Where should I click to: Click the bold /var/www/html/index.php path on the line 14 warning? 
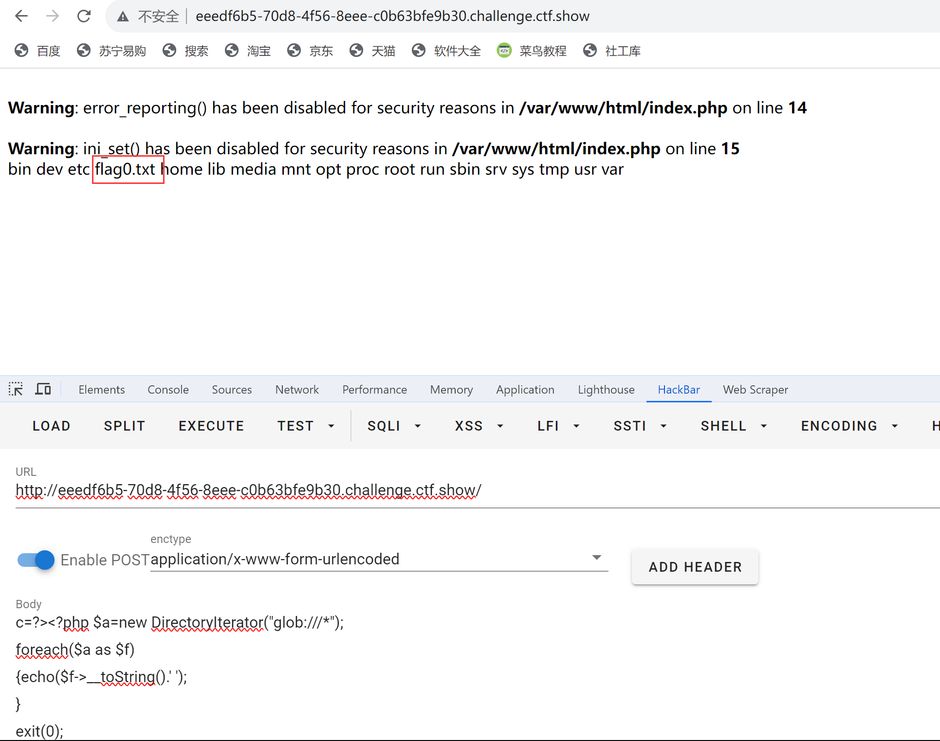pos(623,108)
